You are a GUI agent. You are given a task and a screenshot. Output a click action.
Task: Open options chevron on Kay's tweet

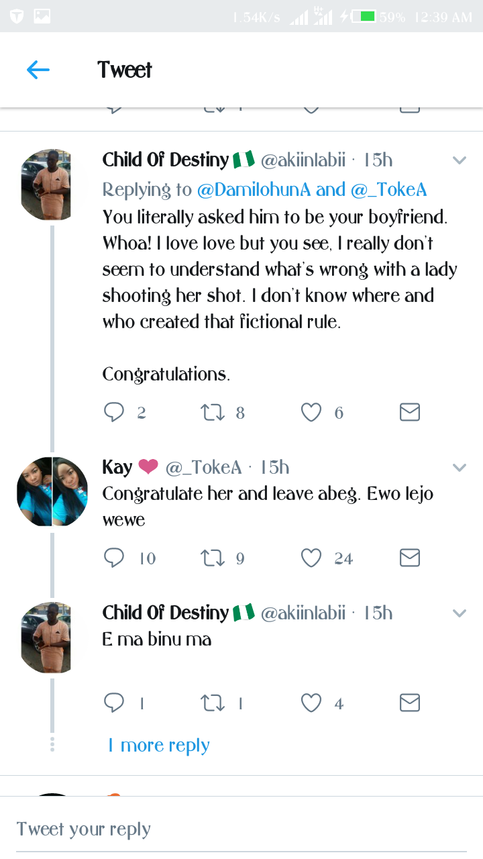click(x=460, y=467)
